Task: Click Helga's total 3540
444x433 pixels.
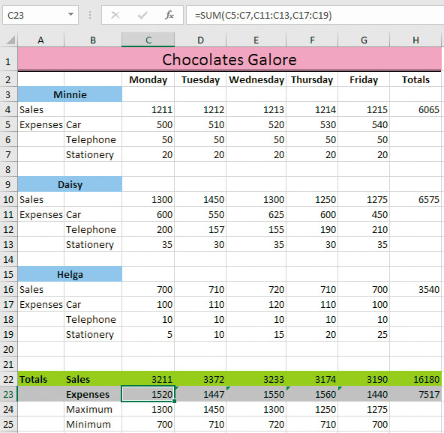Action: (x=415, y=289)
